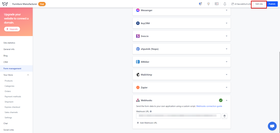
Task: Collapse Your Store submenu
Action: click(28, 75)
